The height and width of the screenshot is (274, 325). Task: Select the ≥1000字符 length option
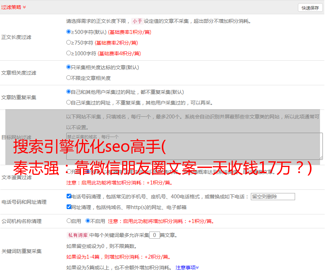pyautogui.click(x=68, y=53)
